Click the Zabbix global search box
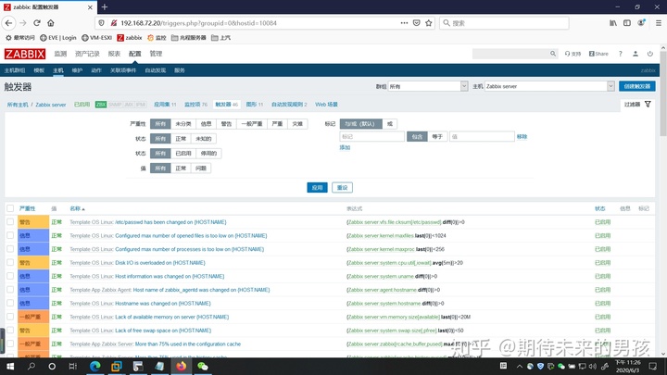This screenshot has width=667, height=375. [x=510, y=54]
